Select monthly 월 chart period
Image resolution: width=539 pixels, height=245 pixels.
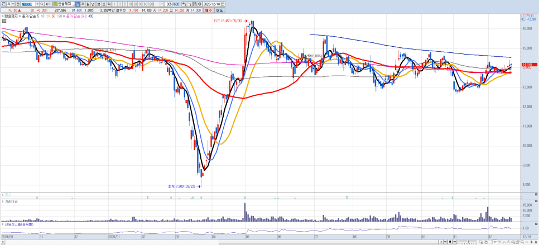(x=88, y=4)
